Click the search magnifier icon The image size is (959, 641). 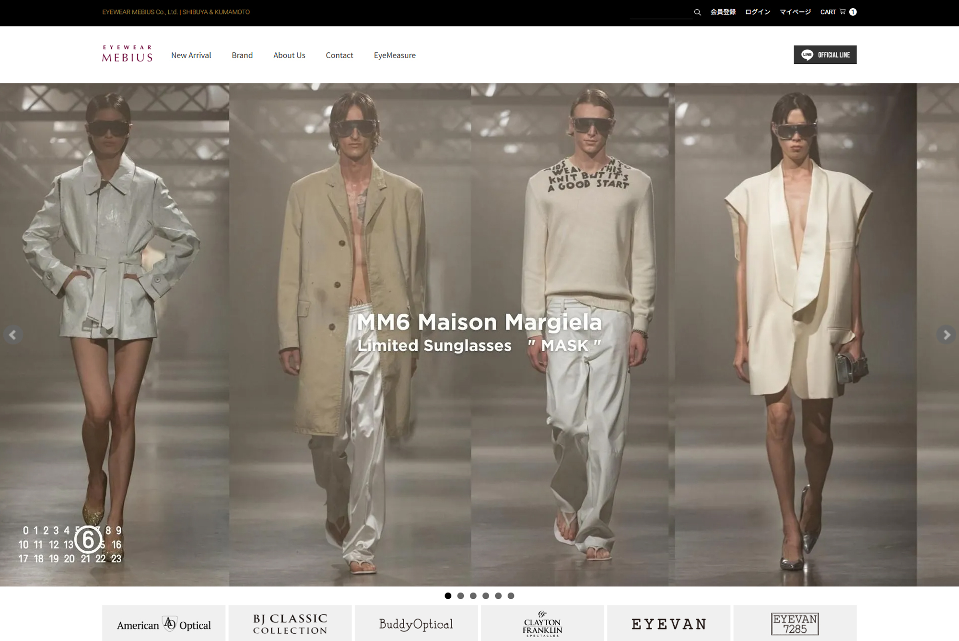pos(697,12)
